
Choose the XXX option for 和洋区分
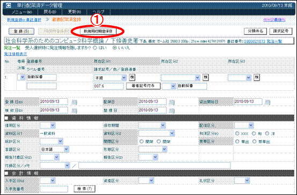tap(237, 133)
